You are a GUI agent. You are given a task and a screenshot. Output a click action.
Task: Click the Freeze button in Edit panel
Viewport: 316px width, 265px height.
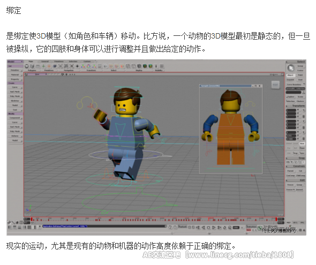(290, 185)
